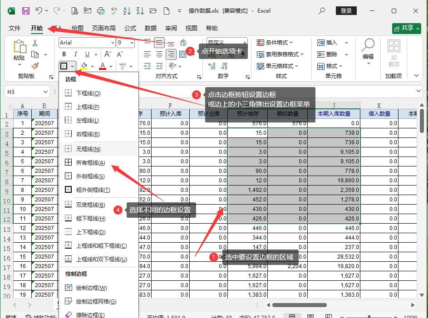This screenshot has width=428, height=318.
Task: Toggle Bold formatting
Action: (x=64, y=54)
